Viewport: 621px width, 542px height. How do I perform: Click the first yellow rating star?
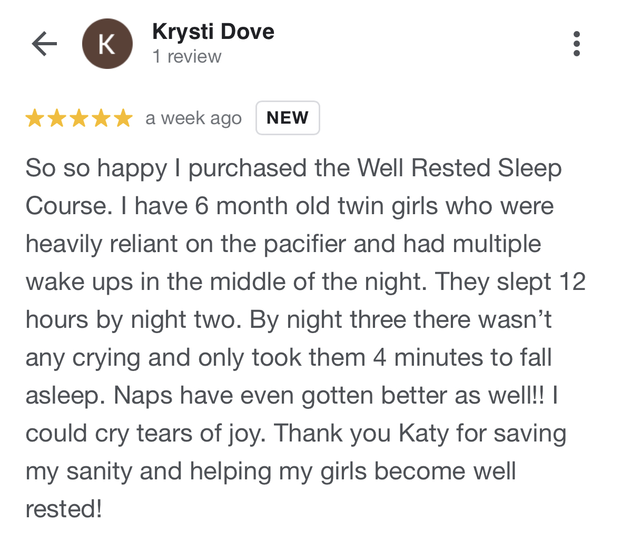[x=35, y=118]
